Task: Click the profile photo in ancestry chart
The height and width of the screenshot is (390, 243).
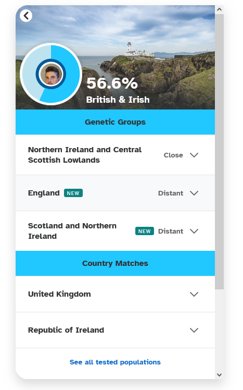Action: tap(51, 74)
